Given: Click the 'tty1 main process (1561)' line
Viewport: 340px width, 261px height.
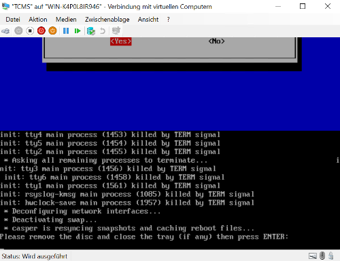Looking at the screenshot, I should pyautogui.click(x=110, y=186).
